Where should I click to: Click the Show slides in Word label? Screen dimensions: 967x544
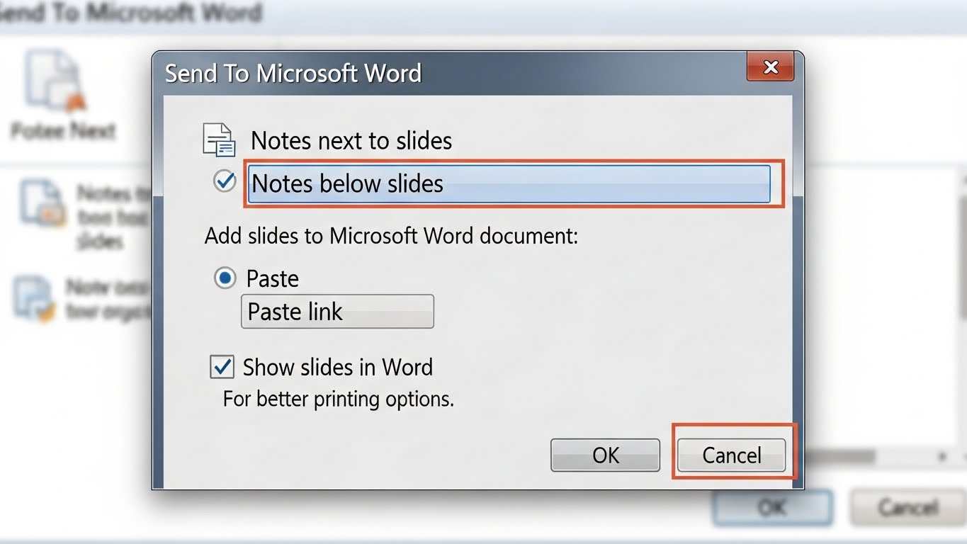[337, 368]
